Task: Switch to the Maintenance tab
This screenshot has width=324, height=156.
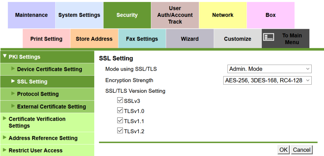Action: 31,15
